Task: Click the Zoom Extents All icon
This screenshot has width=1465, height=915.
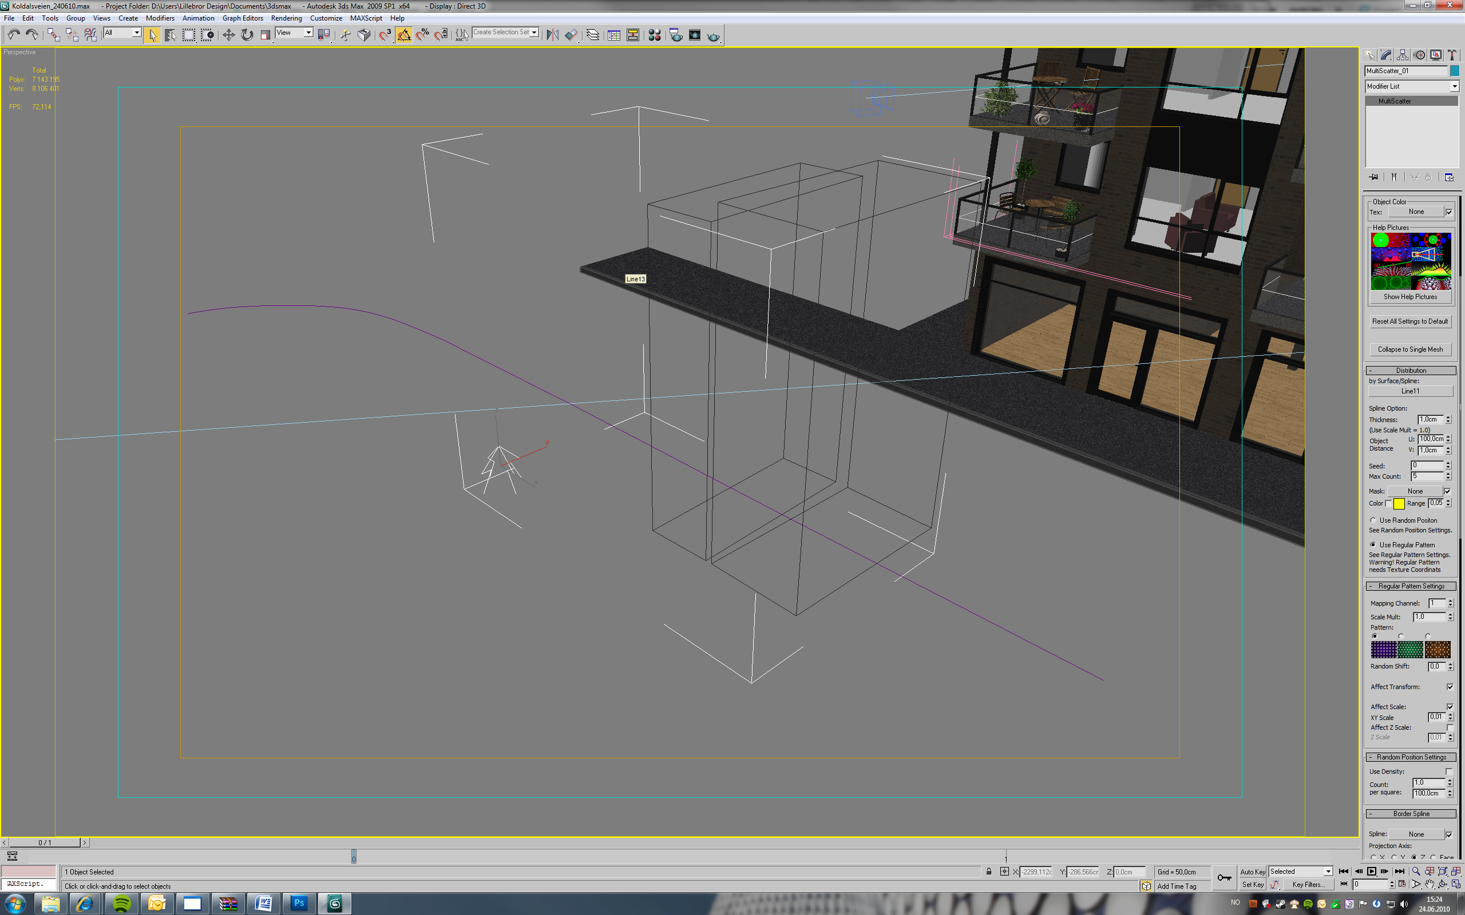Action: (1456, 872)
